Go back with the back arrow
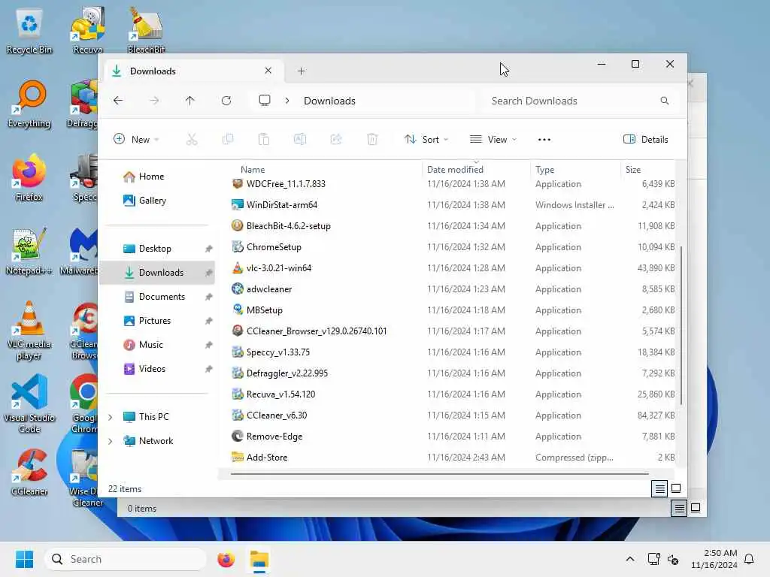 click(118, 101)
